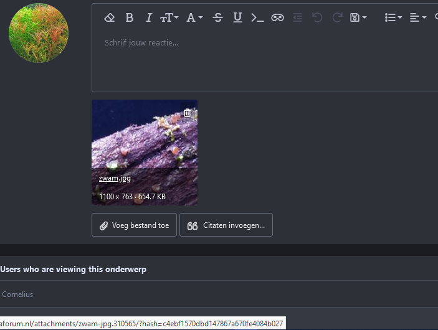Open the List options dropdown
Viewport: 438px width, 330px height.
pos(393,17)
